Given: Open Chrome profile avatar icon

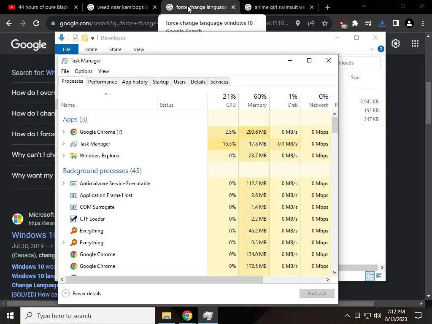Looking at the screenshot, I should click(409, 24).
